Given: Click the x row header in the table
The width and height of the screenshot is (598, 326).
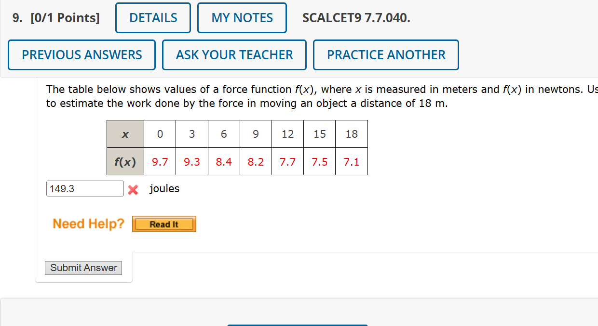Looking at the screenshot, I should coord(125,134).
